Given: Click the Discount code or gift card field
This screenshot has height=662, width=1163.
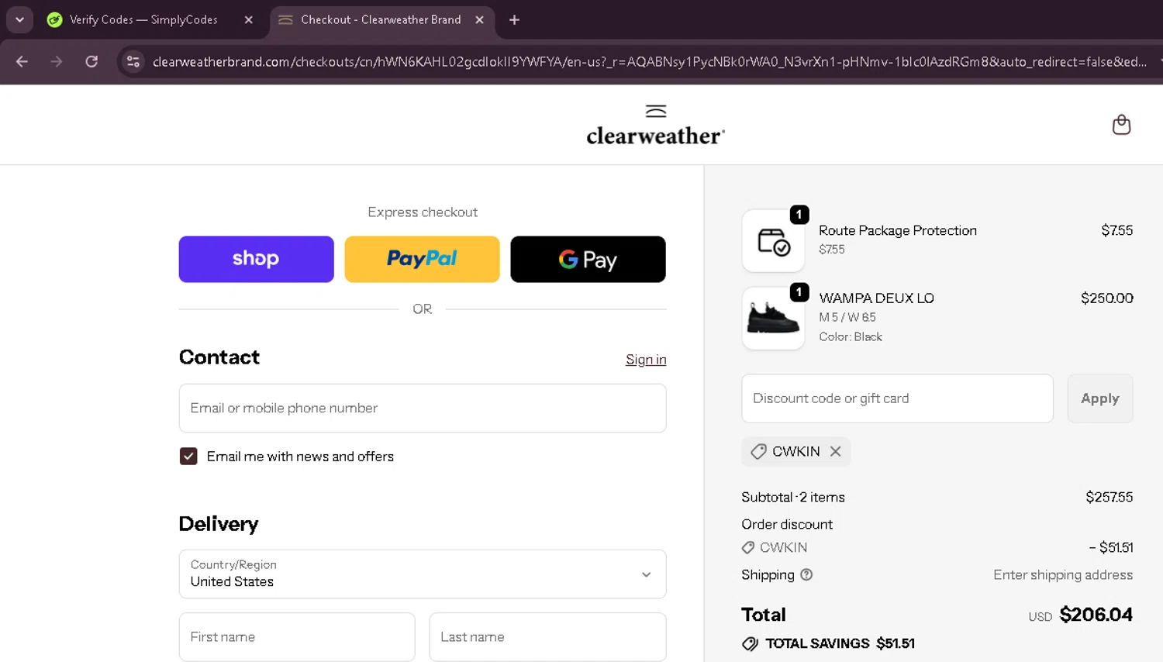Looking at the screenshot, I should click(x=897, y=398).
